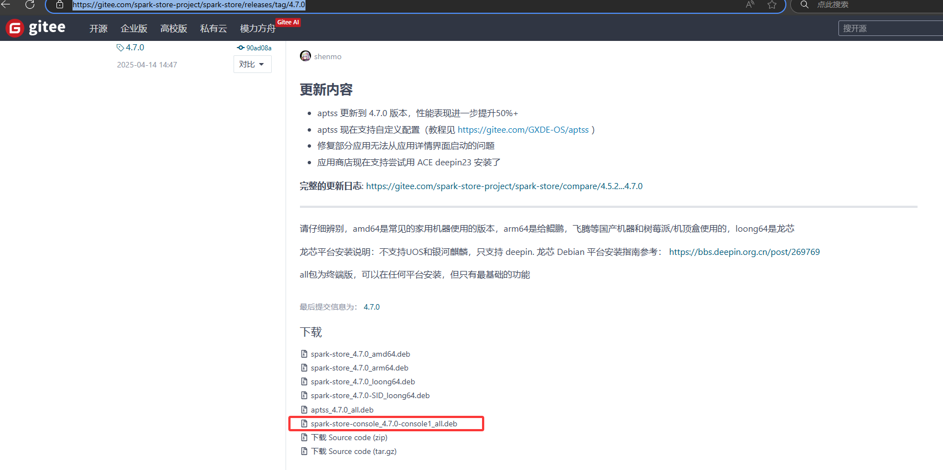Download spark-store_4.7.0_arm64.deb

click(359, 368)
